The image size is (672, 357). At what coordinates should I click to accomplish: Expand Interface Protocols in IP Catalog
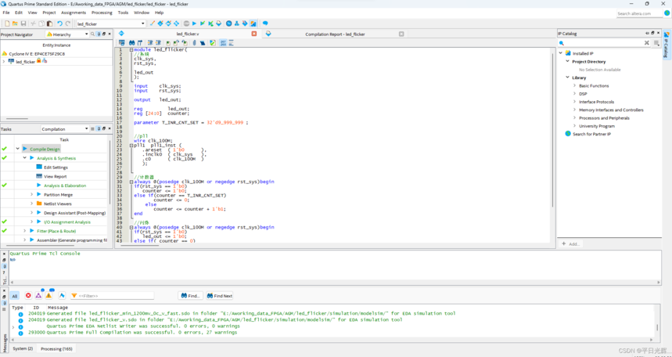[574, 102]
